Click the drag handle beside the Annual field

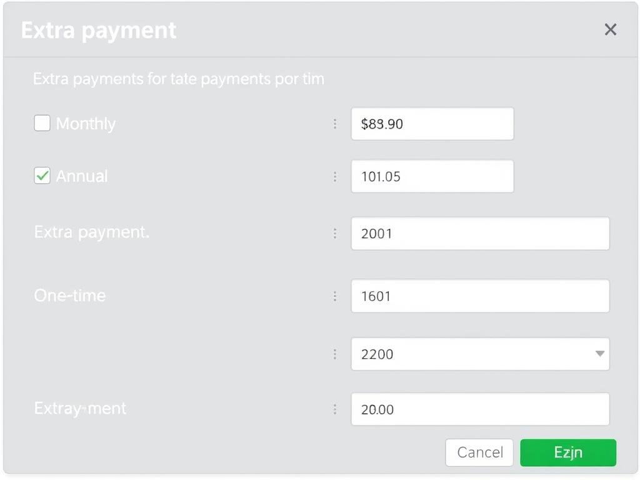tap(336, 176)
